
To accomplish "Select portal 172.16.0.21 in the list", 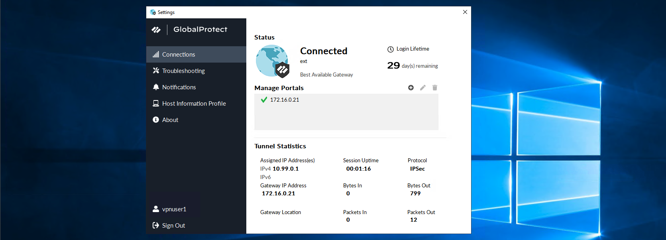I will point(285,100).
